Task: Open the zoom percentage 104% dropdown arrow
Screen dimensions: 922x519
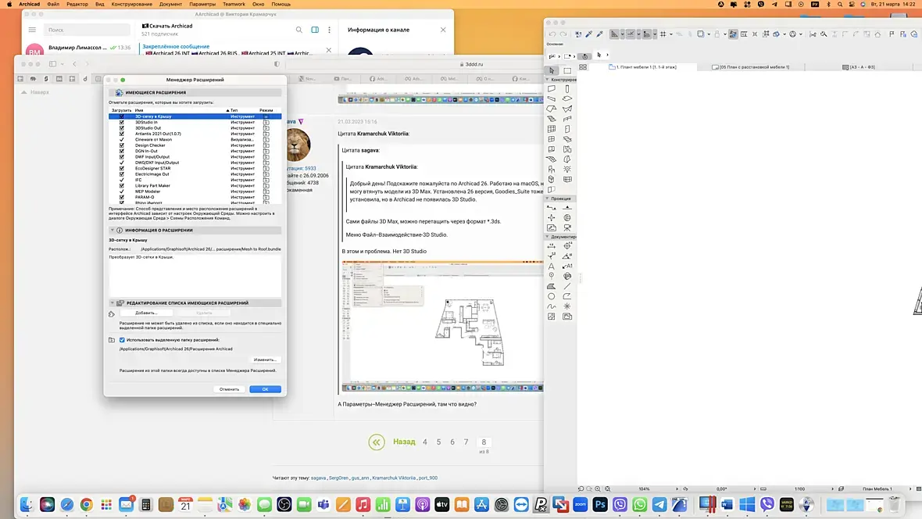Action: tap(677, 489)
